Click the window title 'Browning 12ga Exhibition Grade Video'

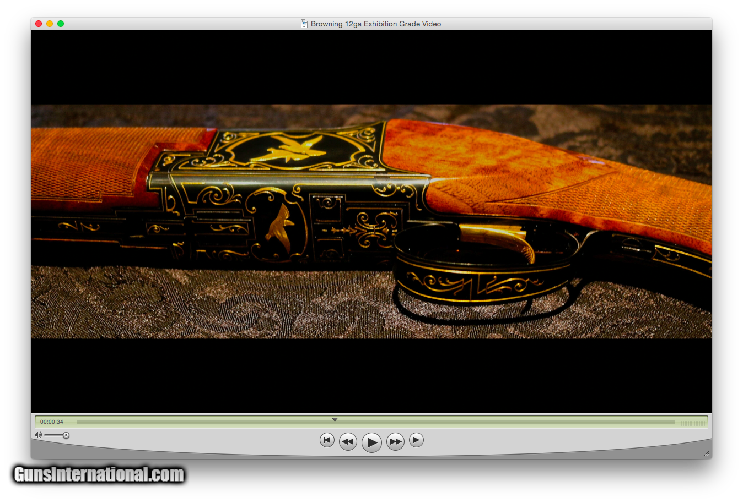coord(375,24)
